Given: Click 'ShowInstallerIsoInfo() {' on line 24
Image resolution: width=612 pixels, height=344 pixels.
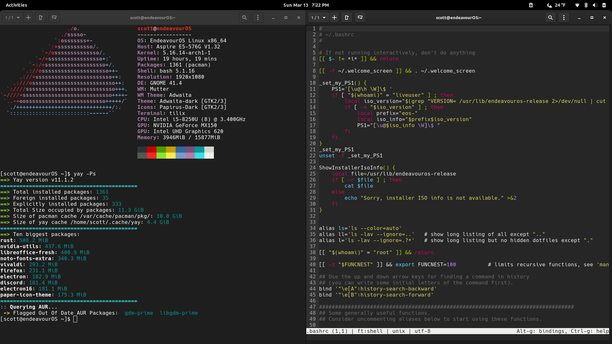Looking at the screenshot, I should (x=357, y=168).
